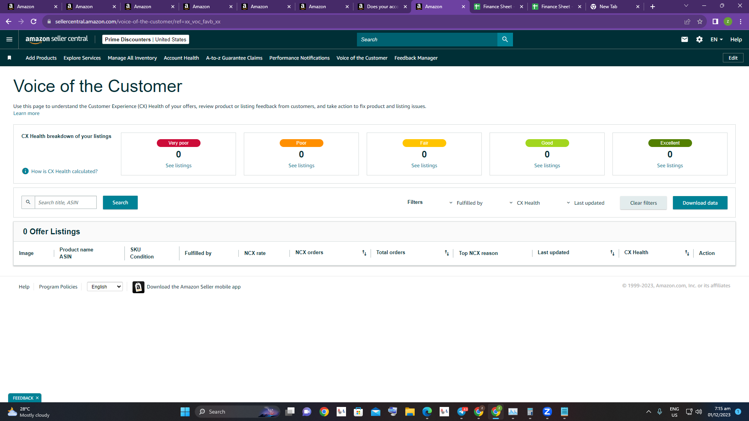
Task: Open Performance Notifications
Action: pos(299,58)
